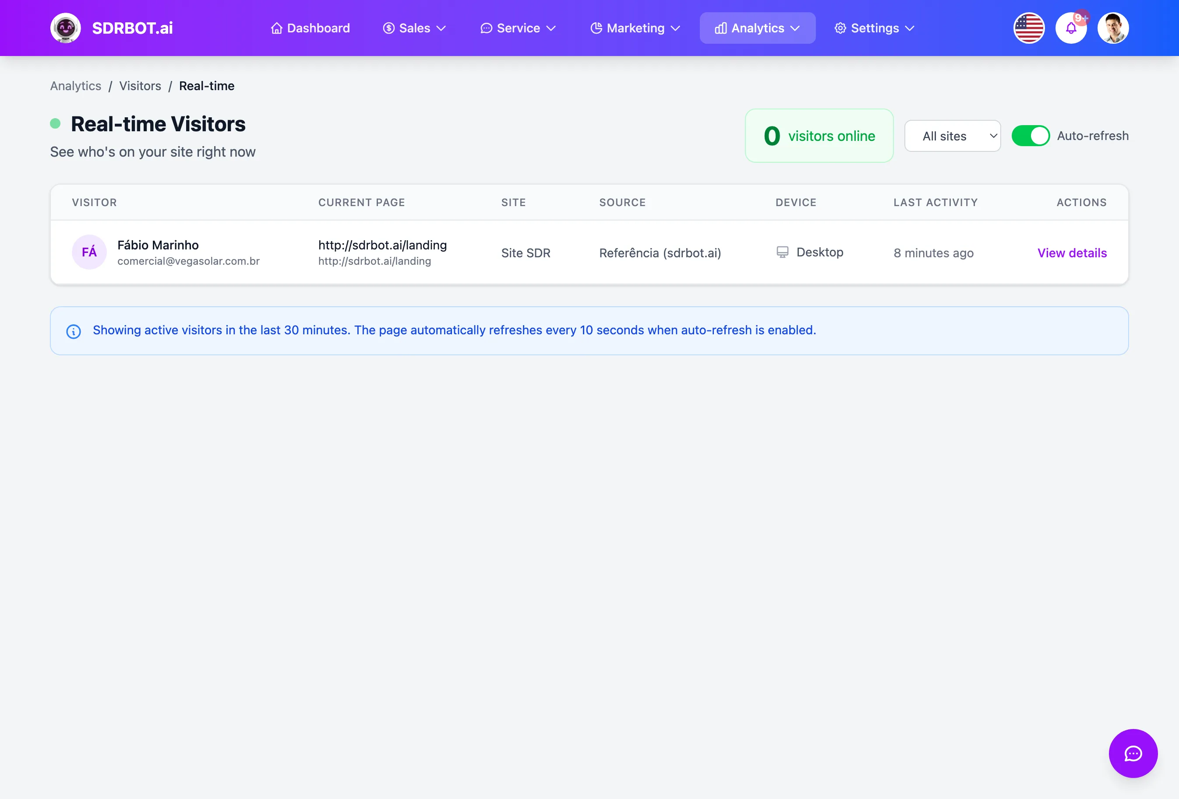Open the user profile avatar menu
Image resolution: width=1179 pixels, height=799 pixels.
(1113, 28)
